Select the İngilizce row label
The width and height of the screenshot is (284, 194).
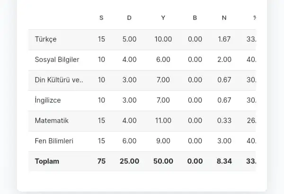(48, 100)
